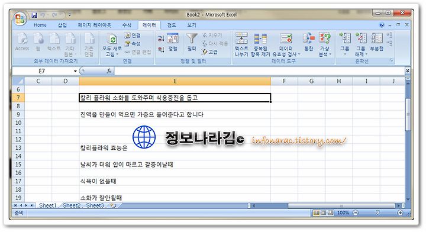This screenshot has height=232, width=426.
Task: Expand 데이터 유효성 검사 dropdown arrow
Action: pyautogui.click(x=299, y=54)
